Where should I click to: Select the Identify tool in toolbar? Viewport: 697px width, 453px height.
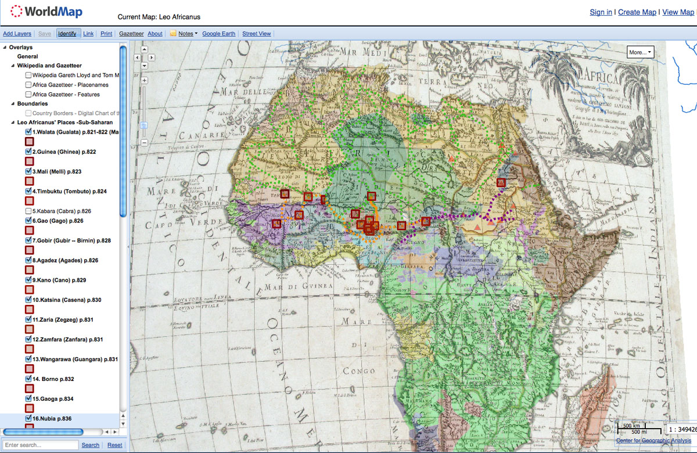67,34
